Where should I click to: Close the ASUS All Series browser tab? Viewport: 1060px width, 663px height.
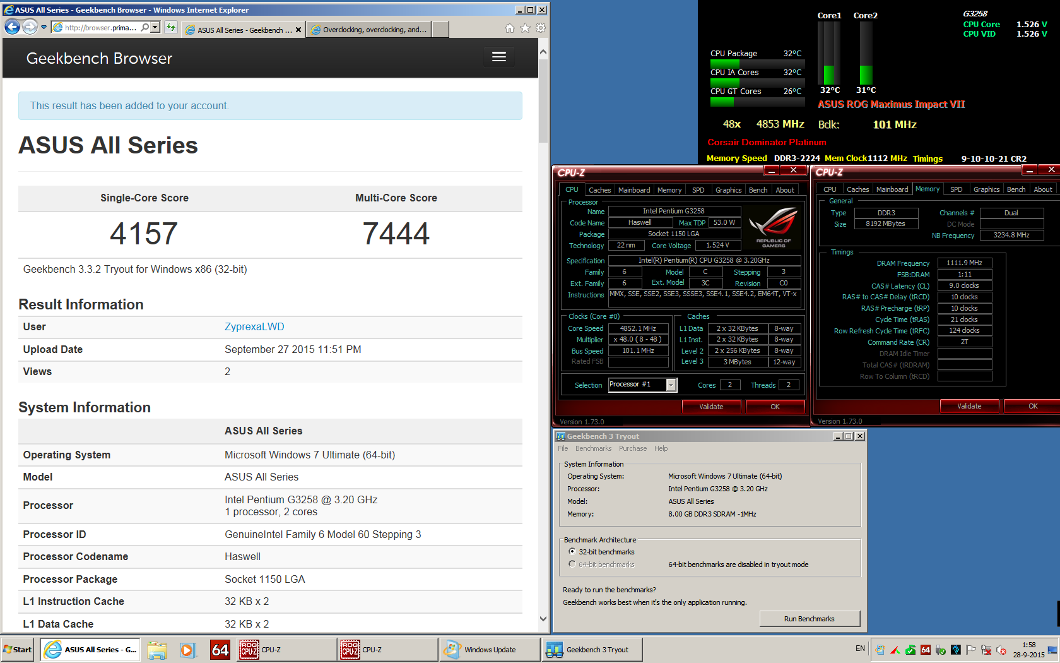pos(298,30)
